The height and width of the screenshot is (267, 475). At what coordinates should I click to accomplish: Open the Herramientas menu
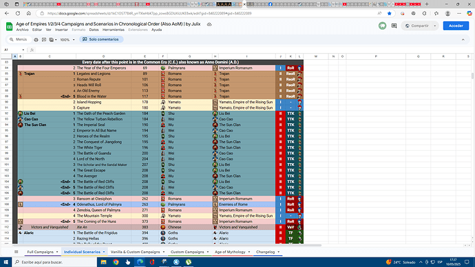click(x=114, y=30)
